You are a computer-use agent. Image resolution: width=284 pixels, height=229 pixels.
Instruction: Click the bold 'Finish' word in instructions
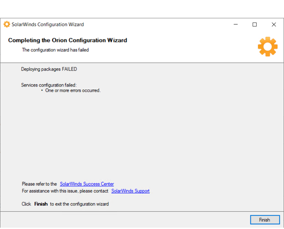coord(41,204)
